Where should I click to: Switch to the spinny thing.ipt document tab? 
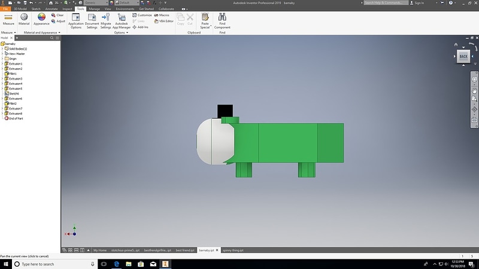tap(233, 250)
